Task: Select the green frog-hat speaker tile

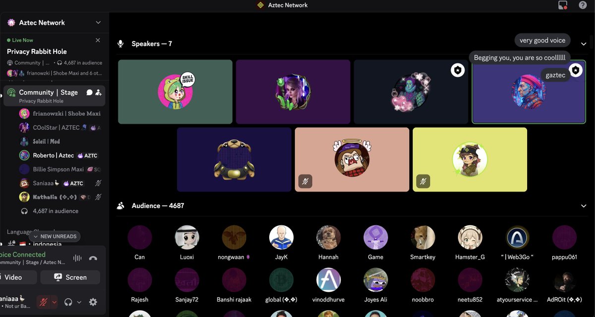Action: pyautogui.click(x=175, y=92)
